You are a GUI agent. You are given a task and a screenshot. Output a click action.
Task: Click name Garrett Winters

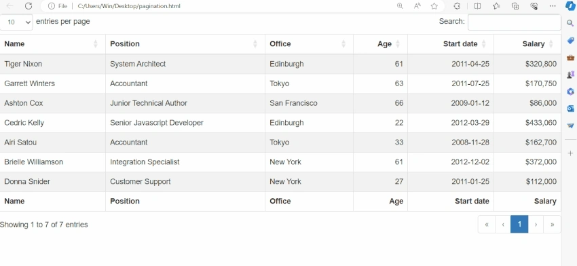(29, 83)
